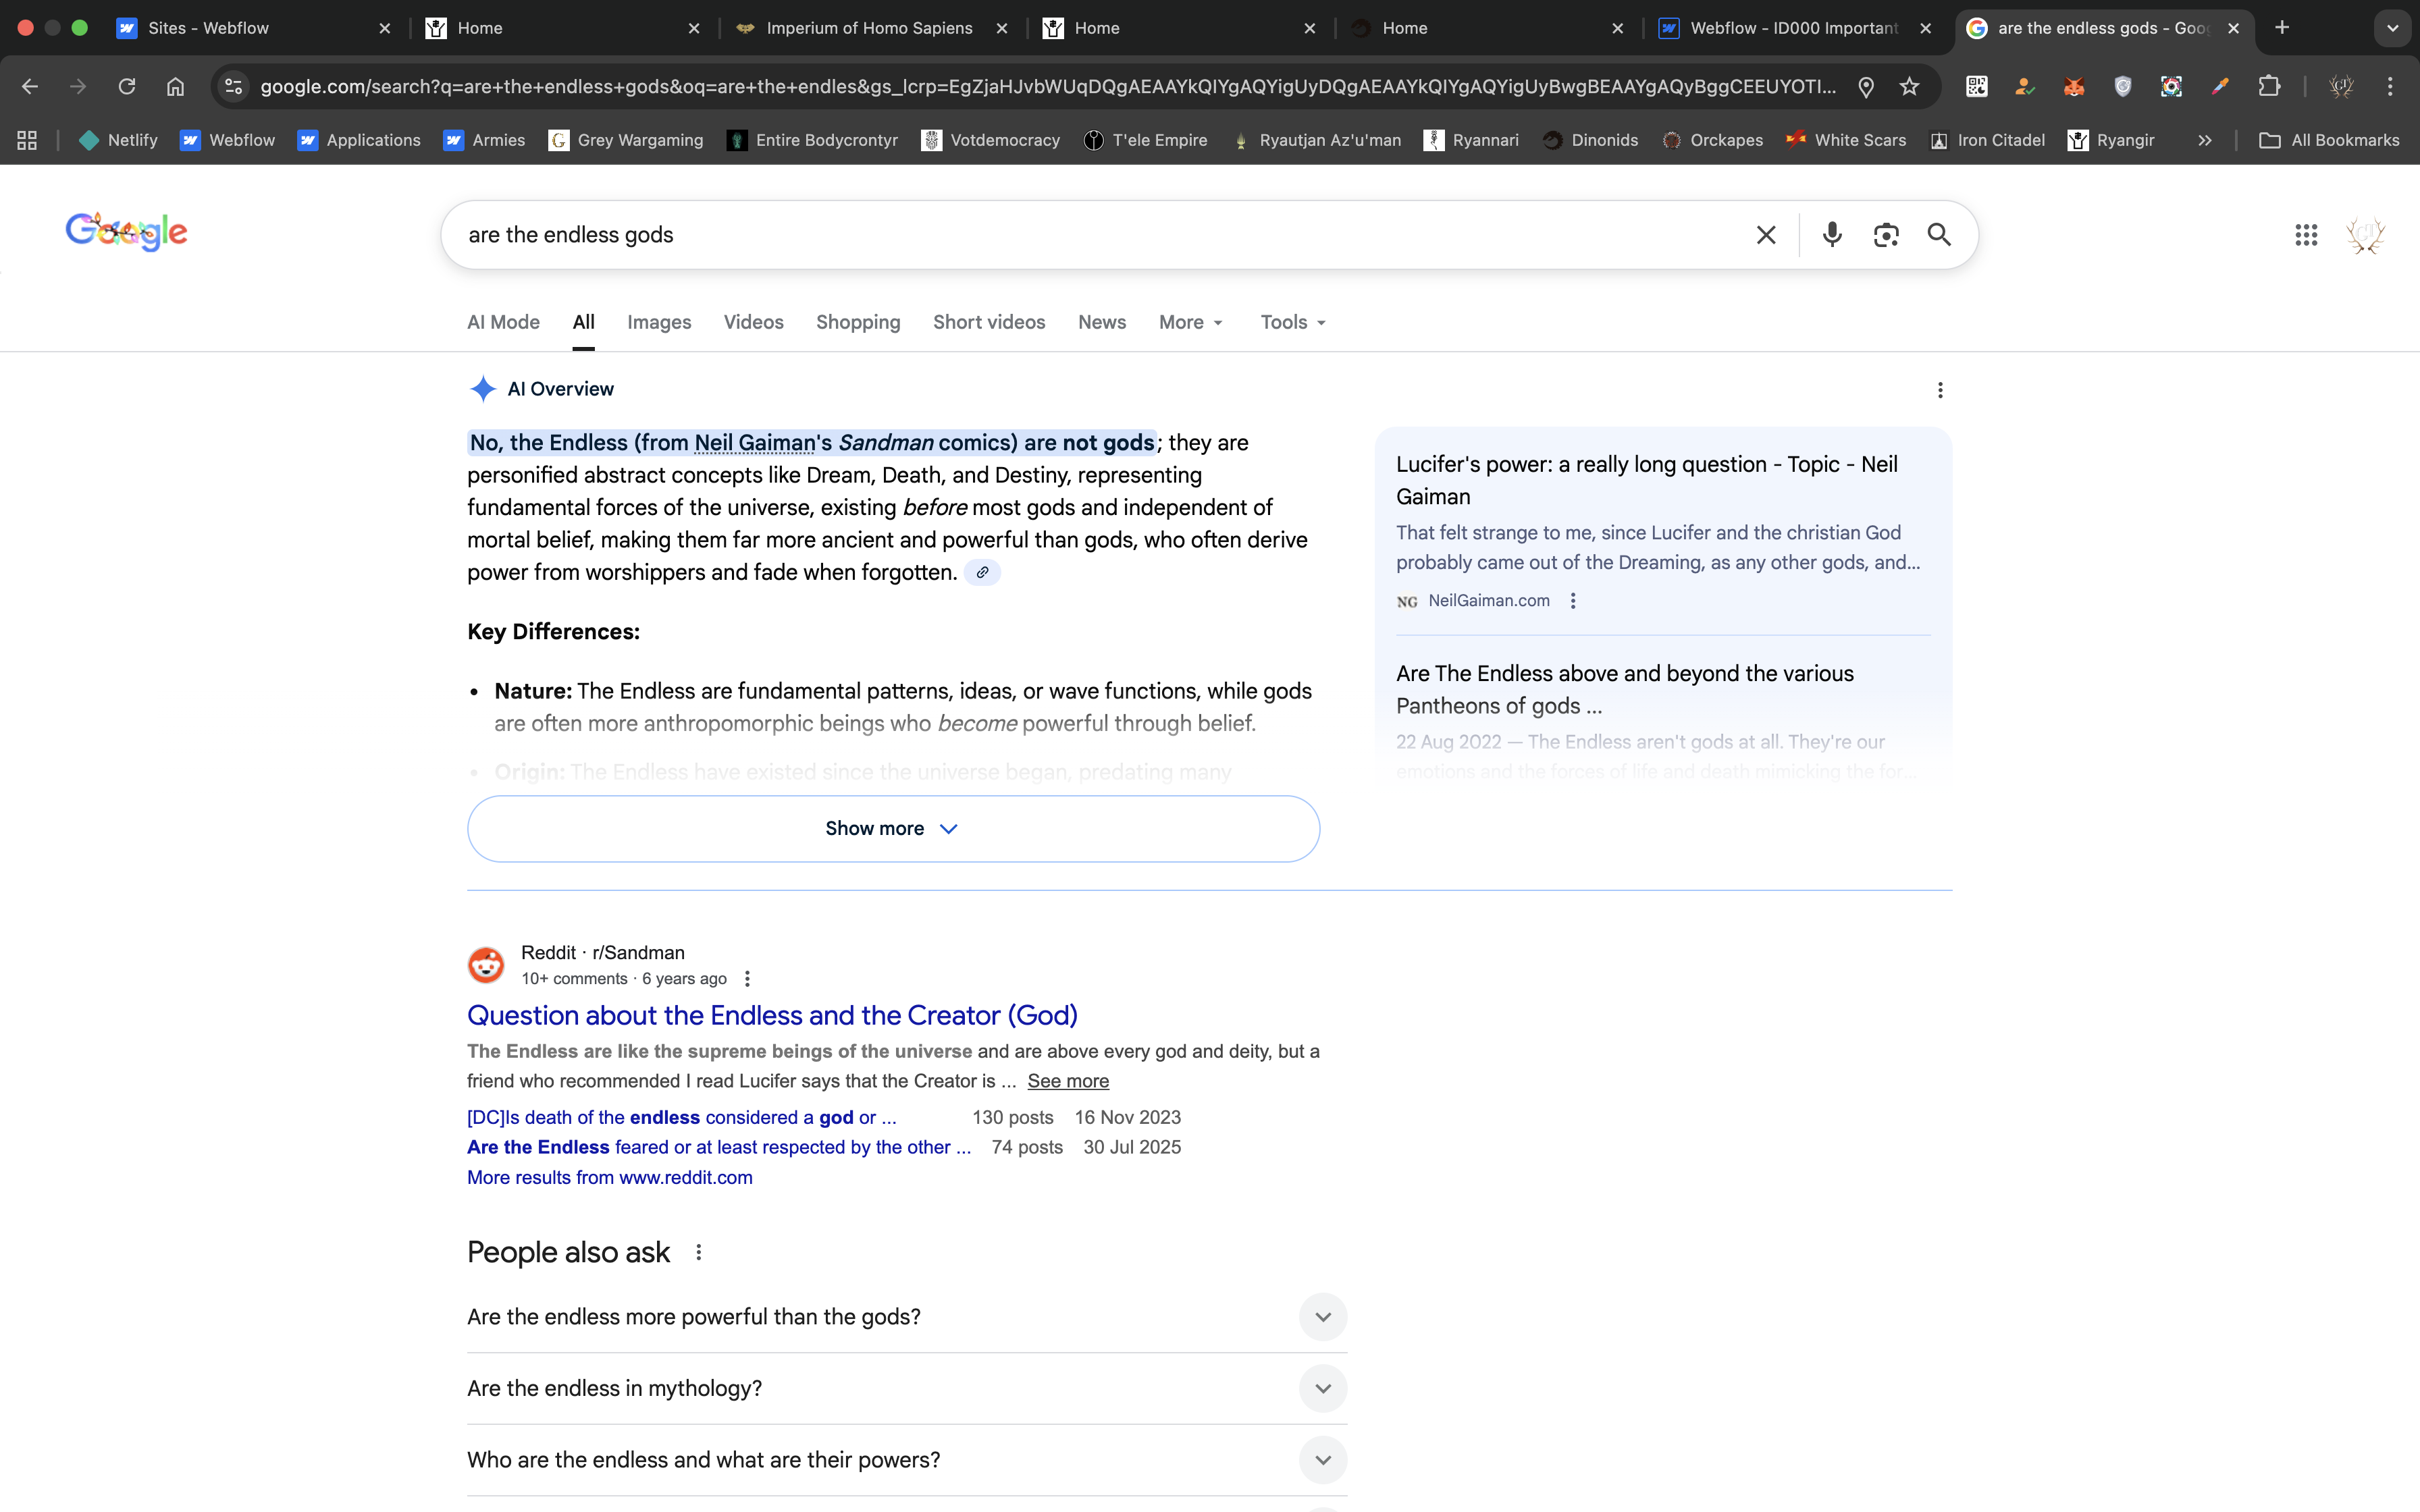Image resolution: width=2420 pixels, height=1512 pixels.
Task: Open Chrome extensions puzzle icon
Action: pos(2269,87)
